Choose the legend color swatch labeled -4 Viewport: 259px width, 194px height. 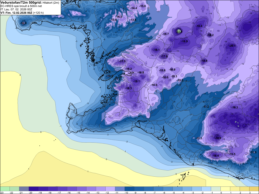pyautogui.click(x=187, y=189)
